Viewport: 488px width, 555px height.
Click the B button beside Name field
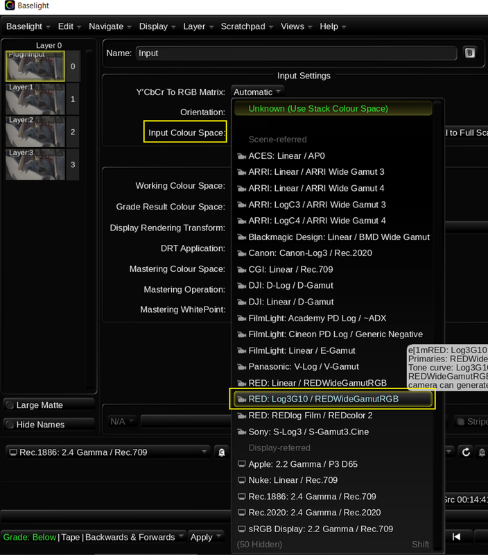(x=469, y=53)
